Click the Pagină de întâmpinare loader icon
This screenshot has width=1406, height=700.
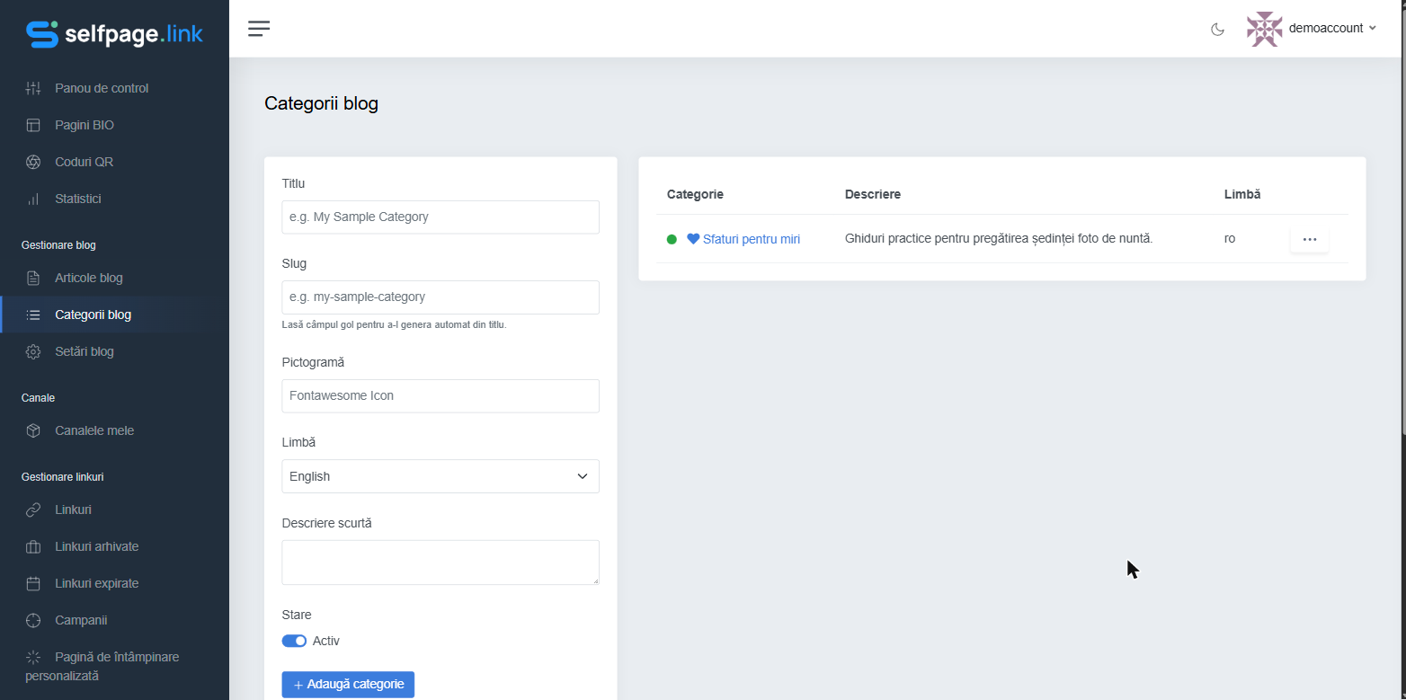click(x=33, y=657)
